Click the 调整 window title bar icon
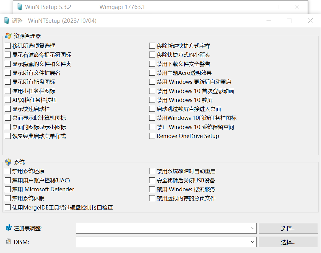 7,21
